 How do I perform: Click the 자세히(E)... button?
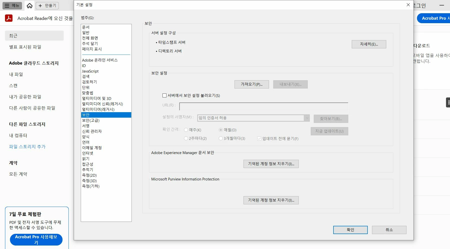[x=369, y=44]
